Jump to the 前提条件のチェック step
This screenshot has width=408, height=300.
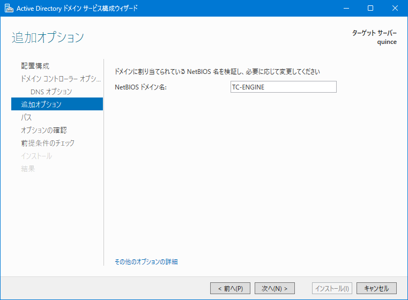[48, 143]
